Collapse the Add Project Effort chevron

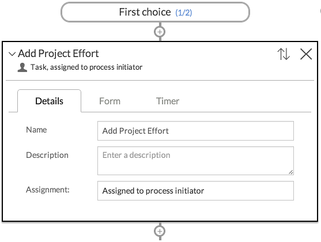pyautogui.click(x=12, y=54)
